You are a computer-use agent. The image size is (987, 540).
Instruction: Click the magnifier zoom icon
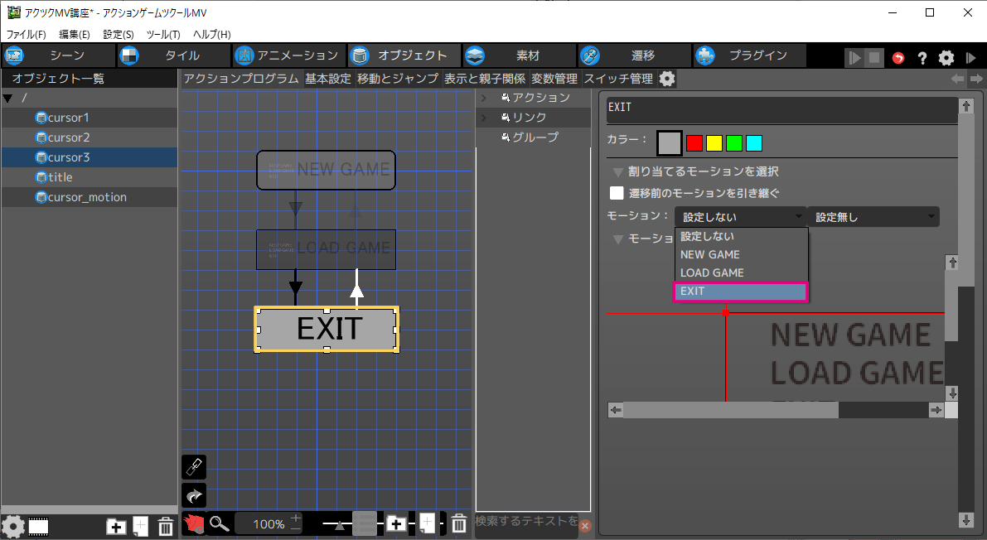pos(219,523)
